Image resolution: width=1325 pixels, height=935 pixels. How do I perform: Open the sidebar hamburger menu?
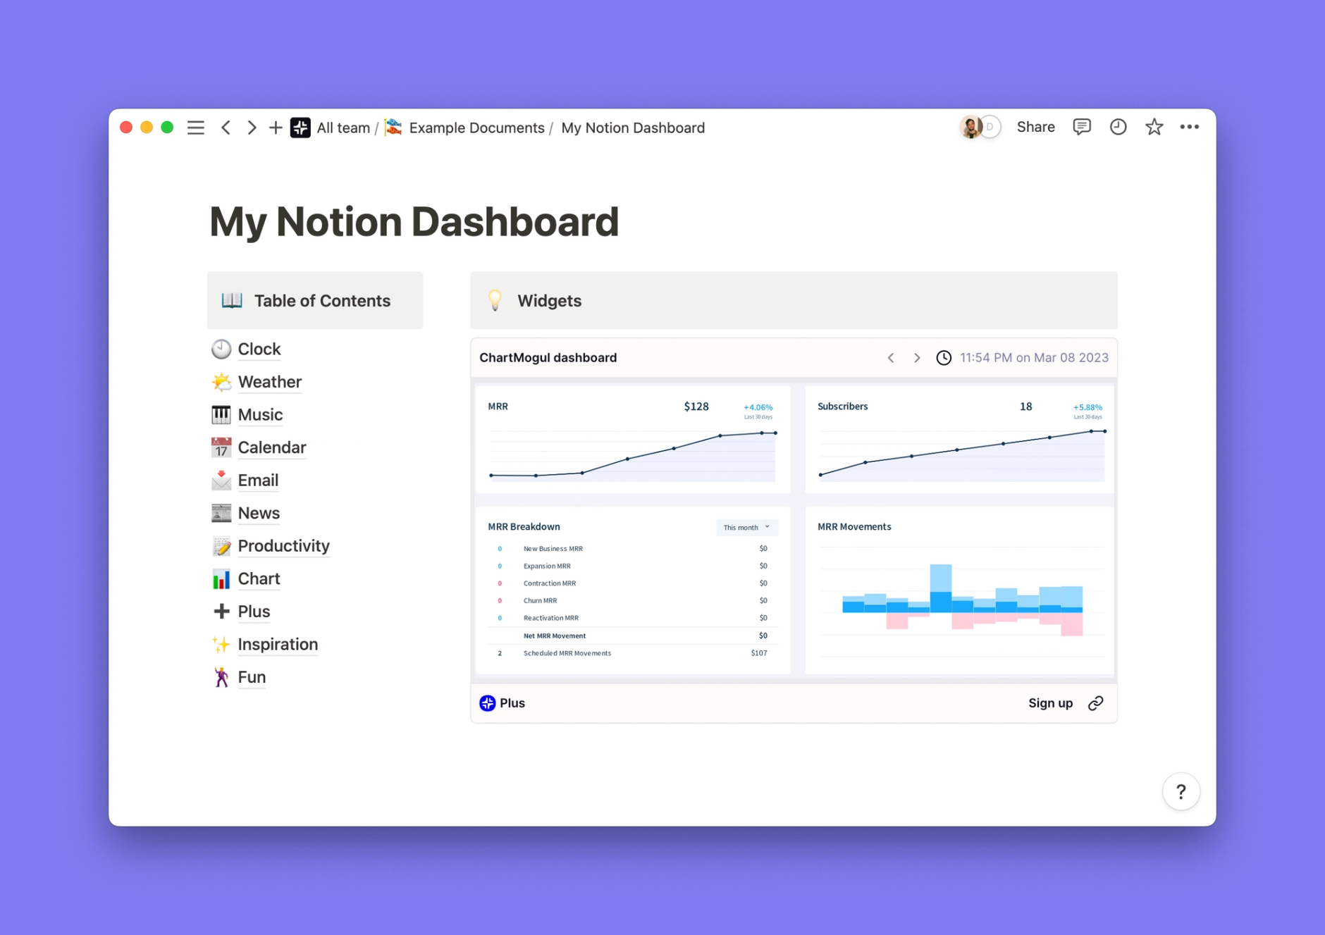point(196,128)
